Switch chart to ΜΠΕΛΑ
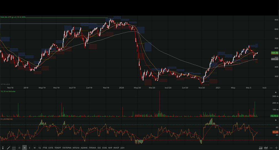 click(x=76, y=148)
